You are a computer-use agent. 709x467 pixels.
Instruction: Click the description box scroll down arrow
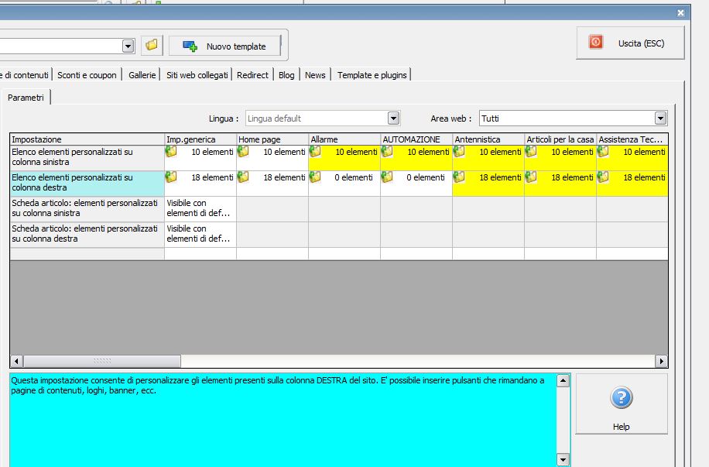pyautogui.click(x=563, y=460)
